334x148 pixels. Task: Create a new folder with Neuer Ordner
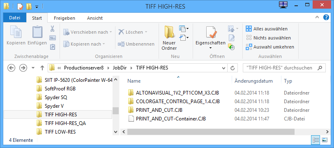click(169, 38)
